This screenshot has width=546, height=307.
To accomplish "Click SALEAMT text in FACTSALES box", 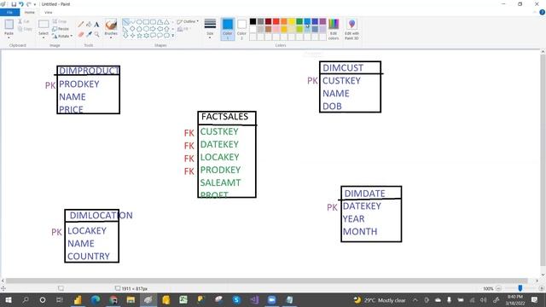I will pos(220,182).
